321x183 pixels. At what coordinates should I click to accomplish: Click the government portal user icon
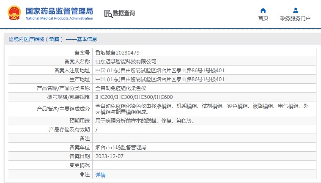point(295,10)
